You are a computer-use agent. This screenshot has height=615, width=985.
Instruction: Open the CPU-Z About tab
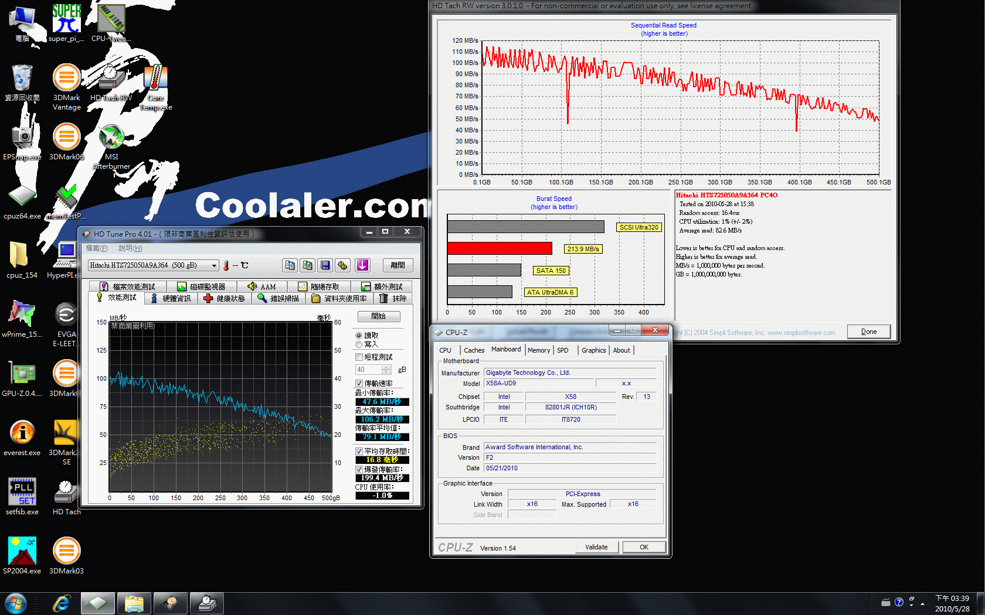621,350
